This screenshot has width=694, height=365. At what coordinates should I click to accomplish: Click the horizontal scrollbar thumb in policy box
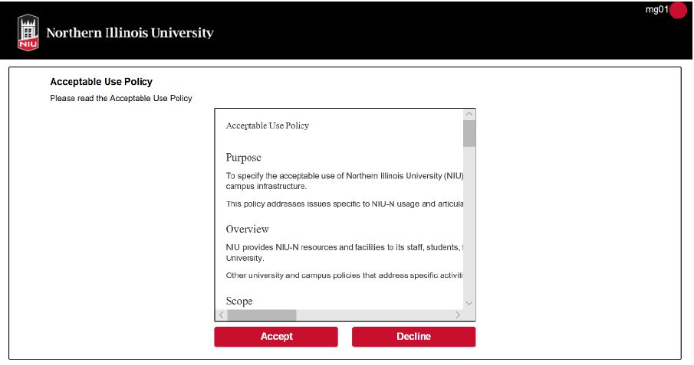[x=261, y=314]
